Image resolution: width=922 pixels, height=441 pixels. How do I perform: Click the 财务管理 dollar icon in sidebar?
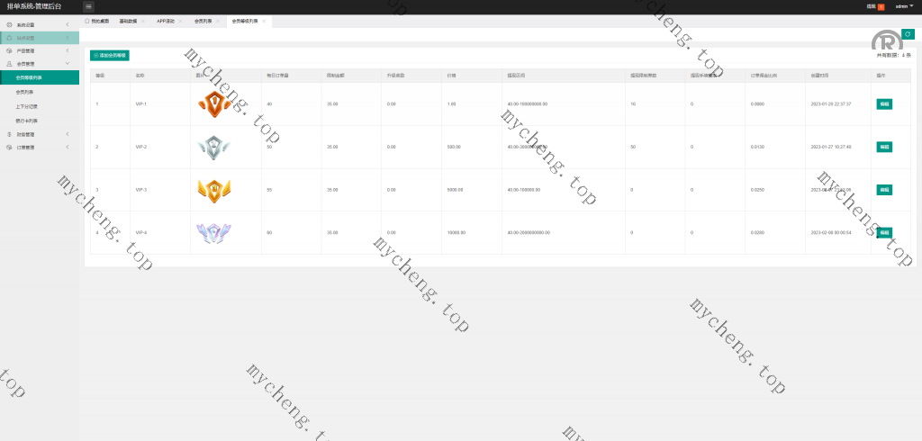coord(9,134)
